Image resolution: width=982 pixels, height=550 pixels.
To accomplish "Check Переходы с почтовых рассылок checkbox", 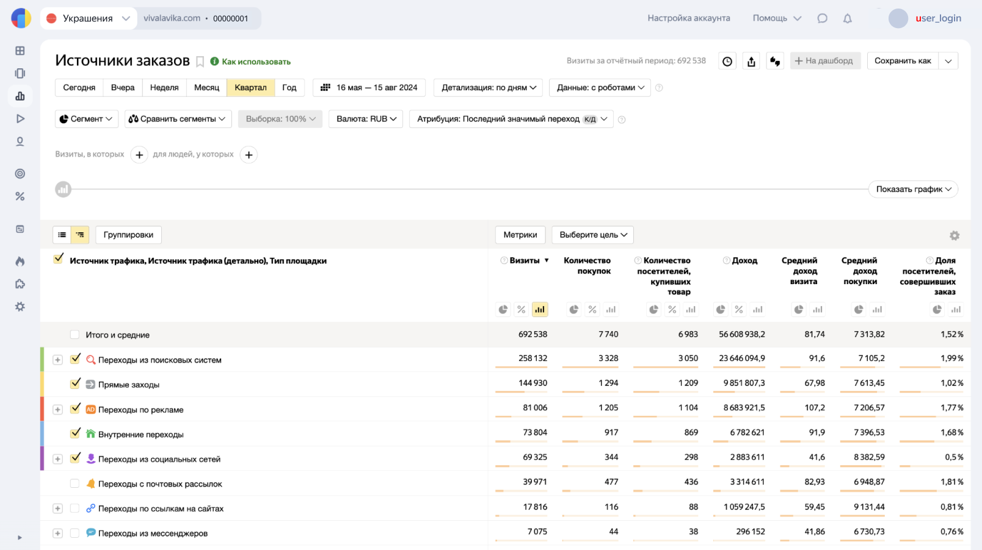I will tap(75, 484).
